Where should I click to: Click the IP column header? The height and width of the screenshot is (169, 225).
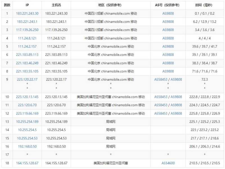[x=27, y=5]
